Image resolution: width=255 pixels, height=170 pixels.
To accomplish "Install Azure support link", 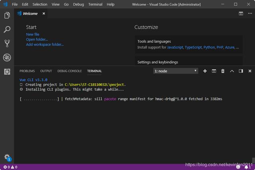I will 230,47.
